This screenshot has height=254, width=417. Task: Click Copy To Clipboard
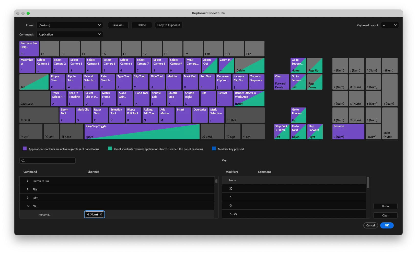click(169, 25)
